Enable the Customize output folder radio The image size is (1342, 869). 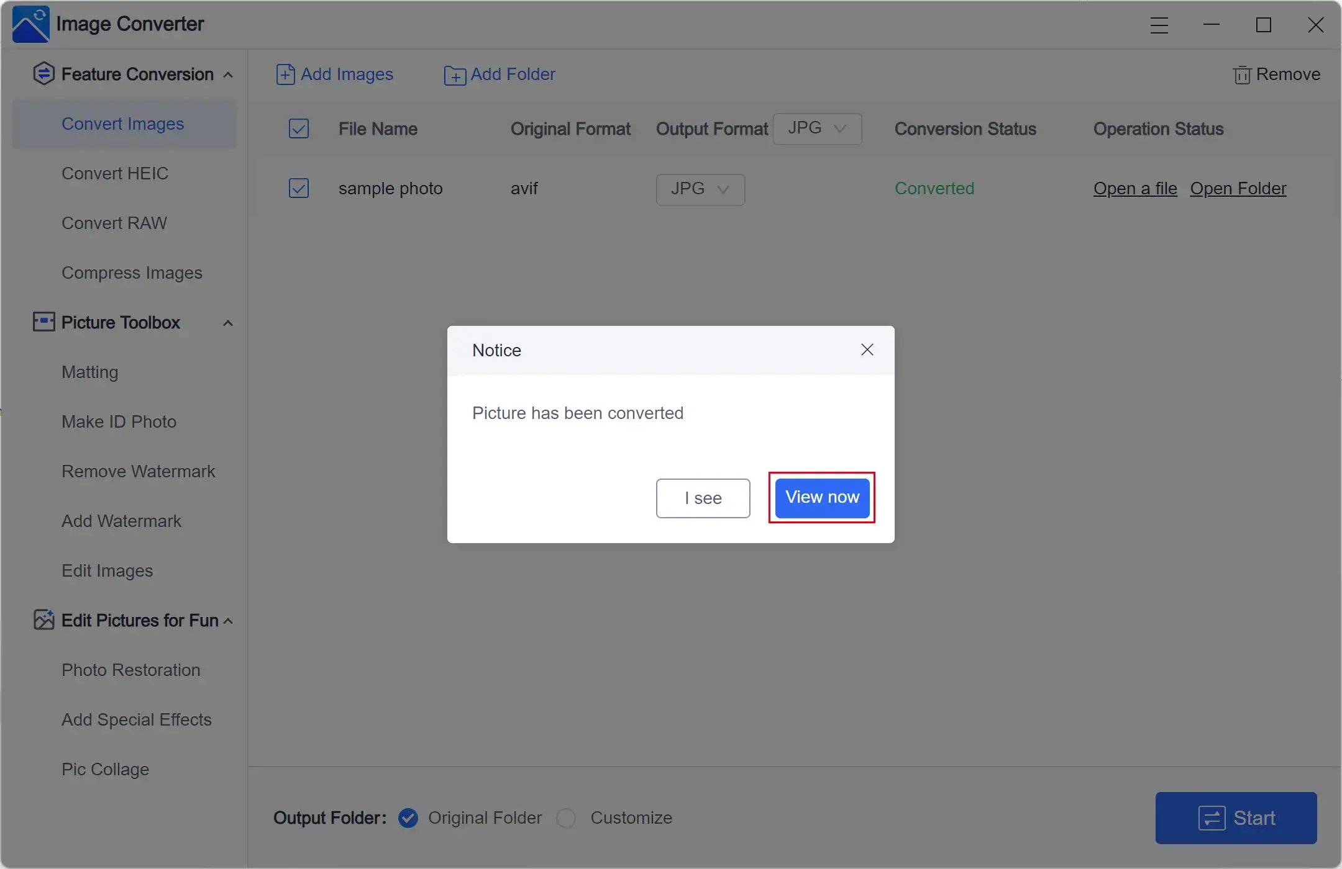(x=567, y=817)
